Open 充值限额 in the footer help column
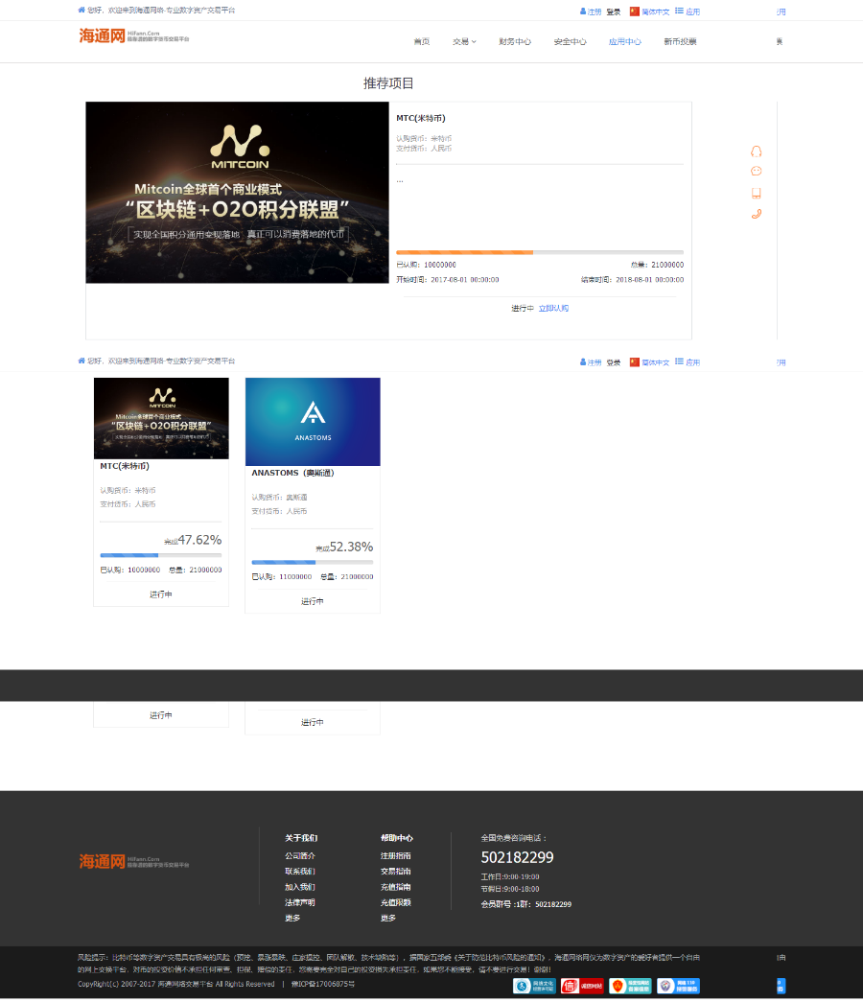 click(x=396, y=902)
